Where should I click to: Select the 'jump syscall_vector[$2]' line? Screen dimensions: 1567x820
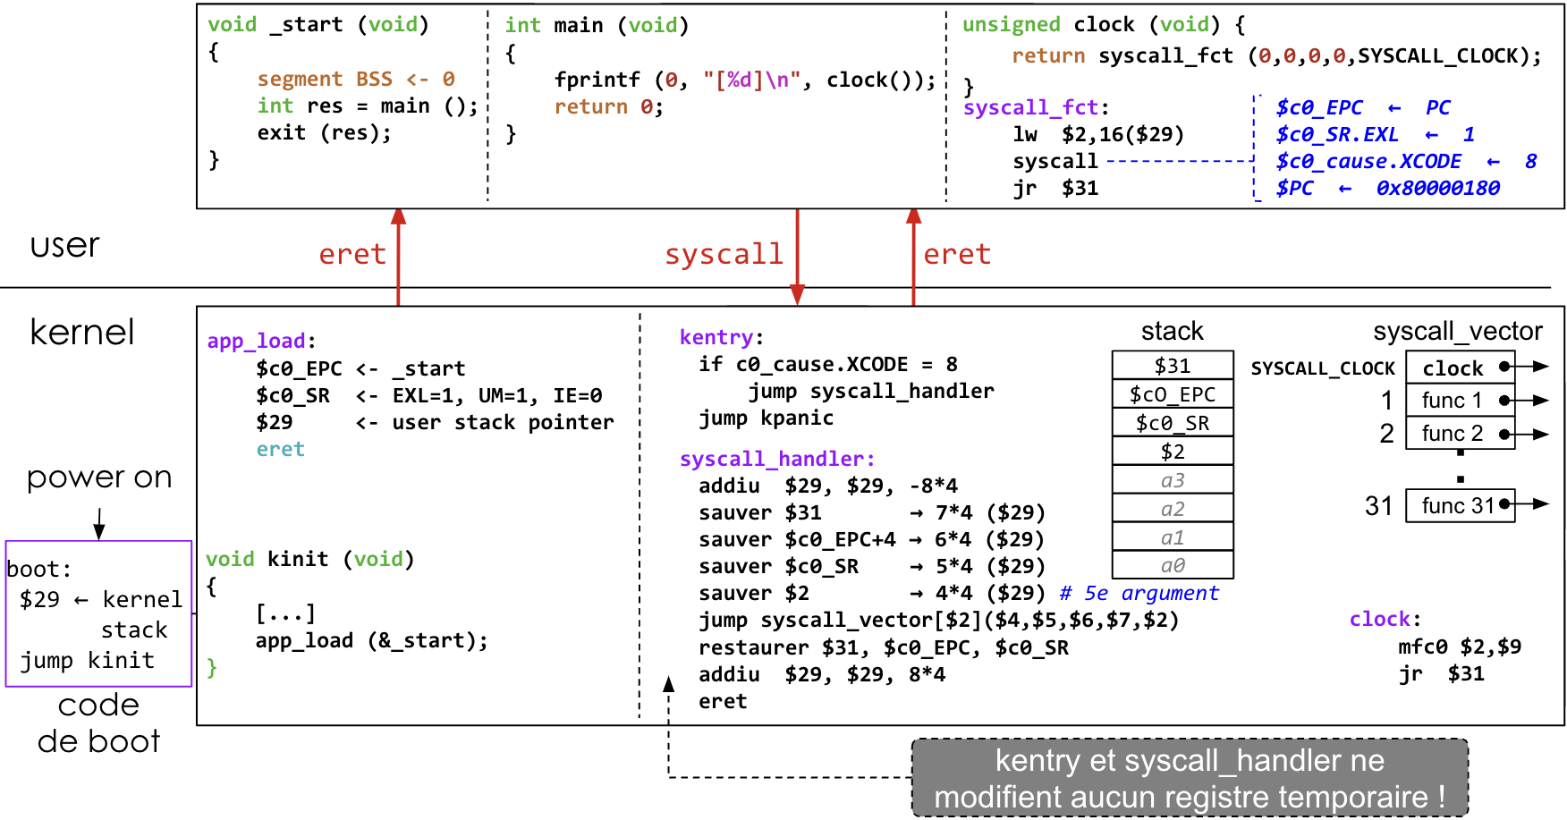pyautogui.click(x=939, y=621)
